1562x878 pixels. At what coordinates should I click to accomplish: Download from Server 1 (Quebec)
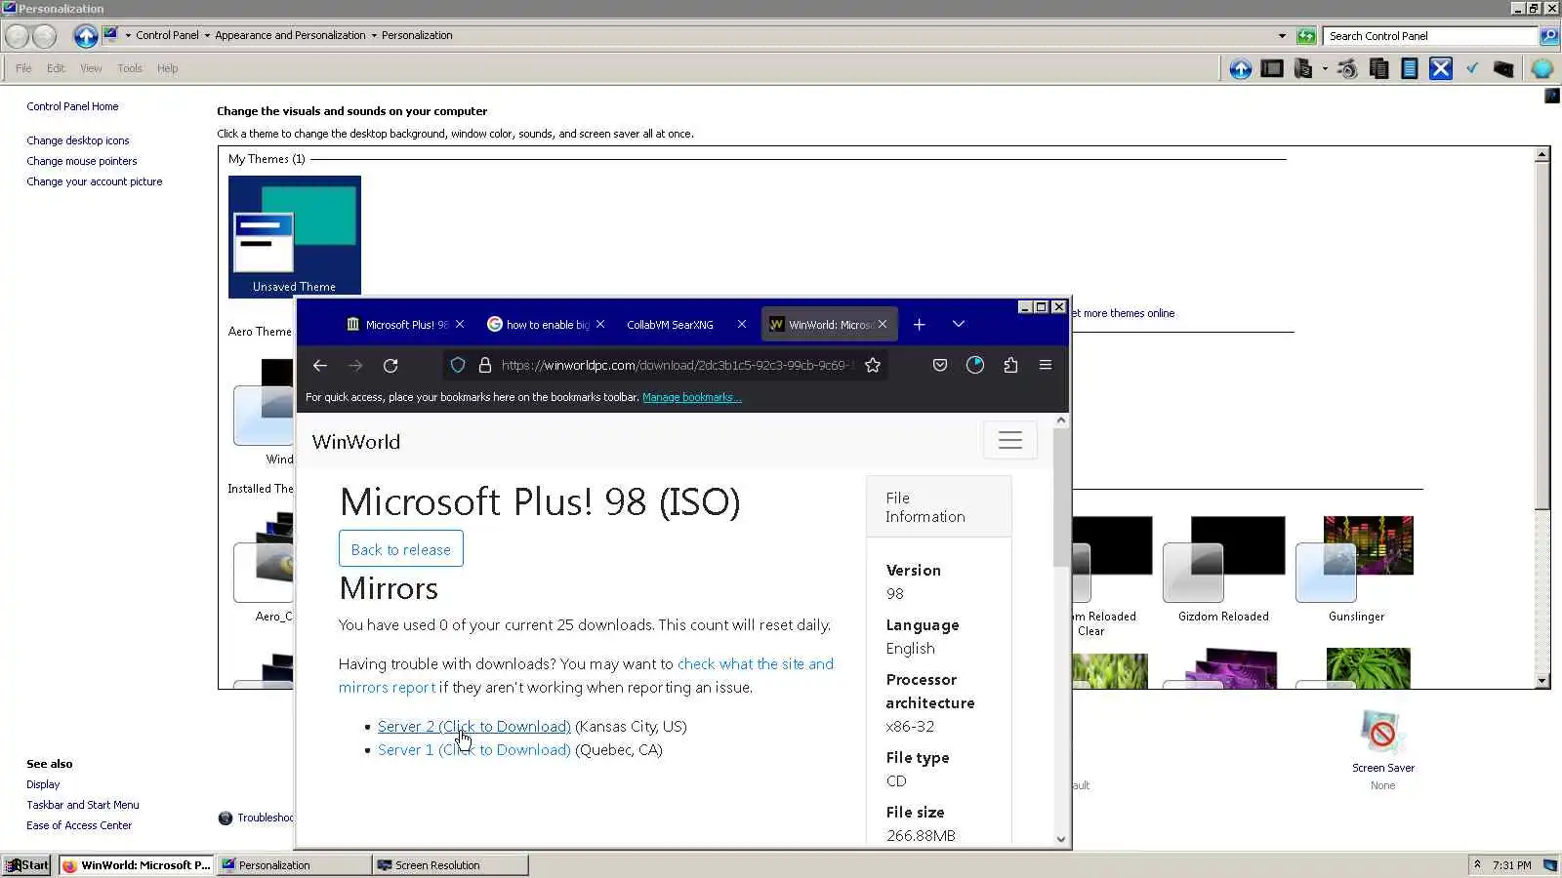[474, 750]
